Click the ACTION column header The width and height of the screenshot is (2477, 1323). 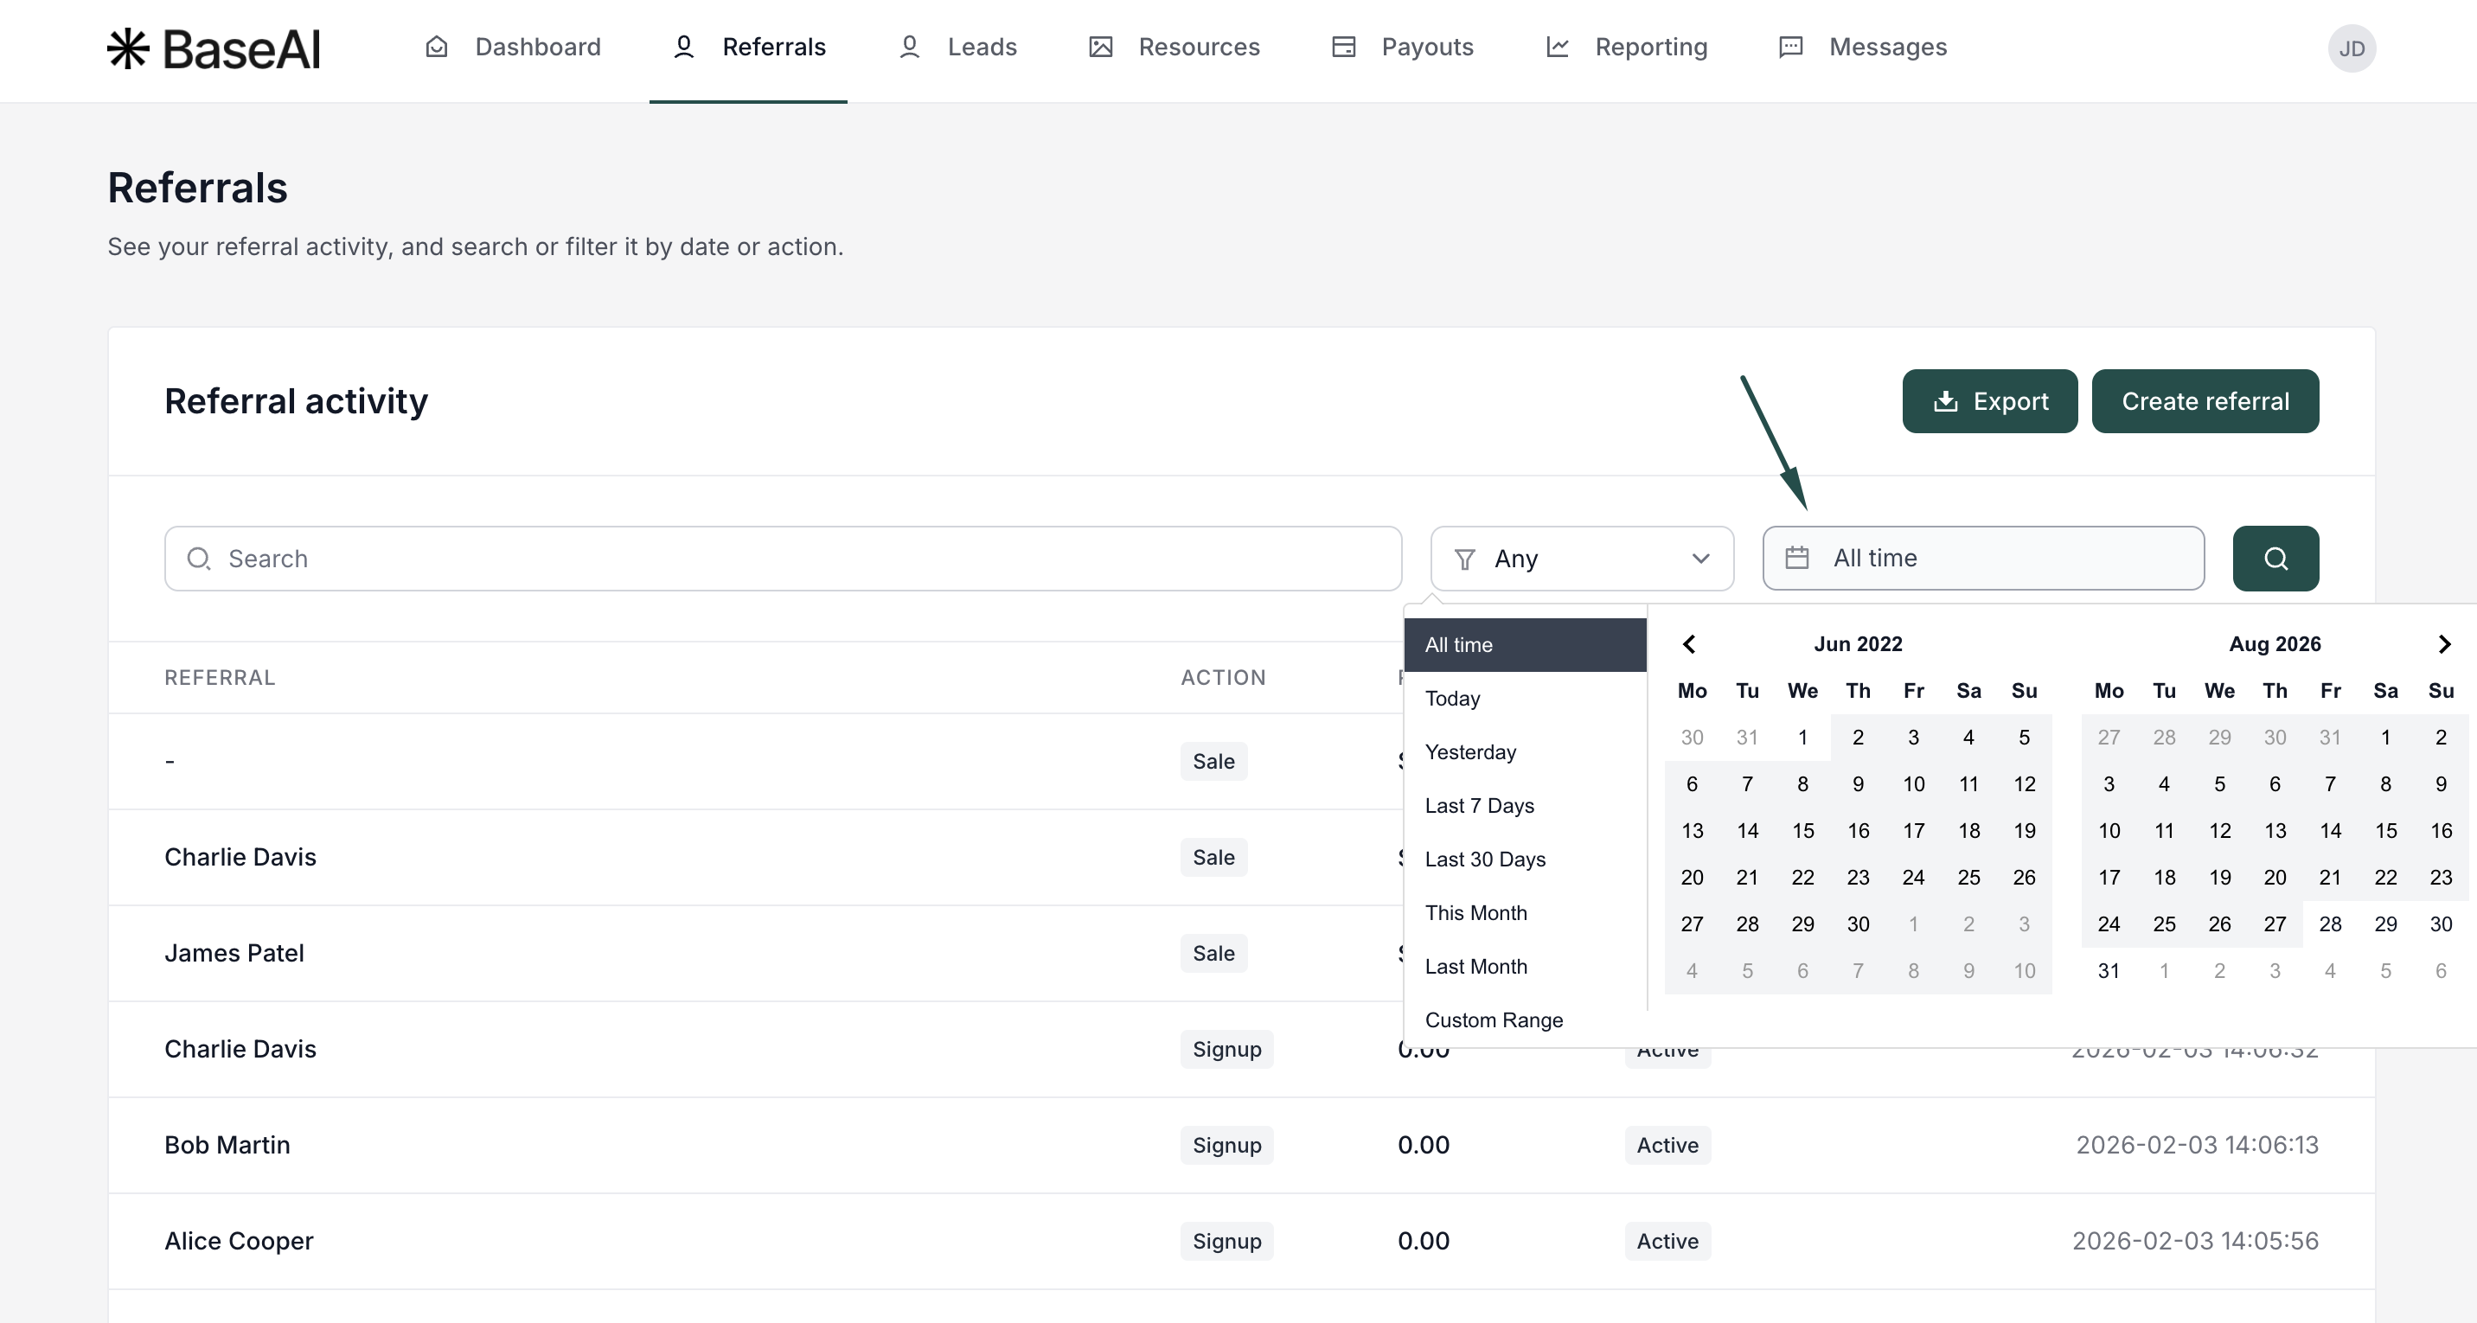(1223, 678)
